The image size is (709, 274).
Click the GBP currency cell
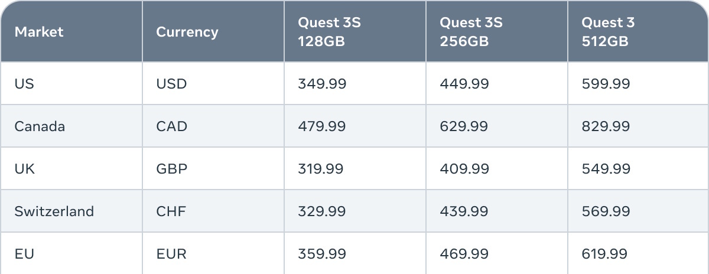click(171, 169)
